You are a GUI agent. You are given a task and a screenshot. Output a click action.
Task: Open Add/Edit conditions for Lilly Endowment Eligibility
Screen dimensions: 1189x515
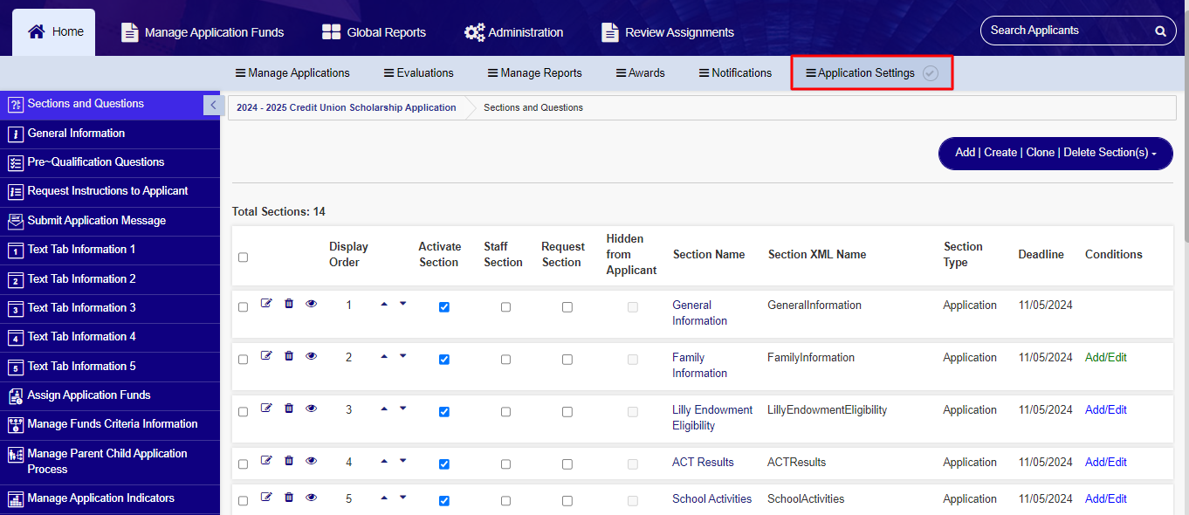[x=1106, y=410]
